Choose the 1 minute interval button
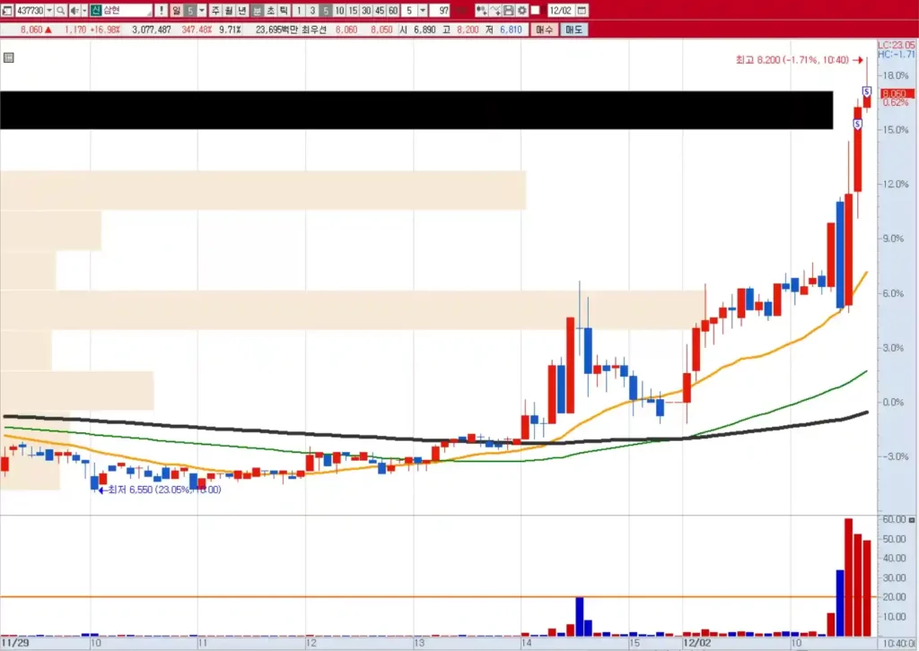 [299, 11]
